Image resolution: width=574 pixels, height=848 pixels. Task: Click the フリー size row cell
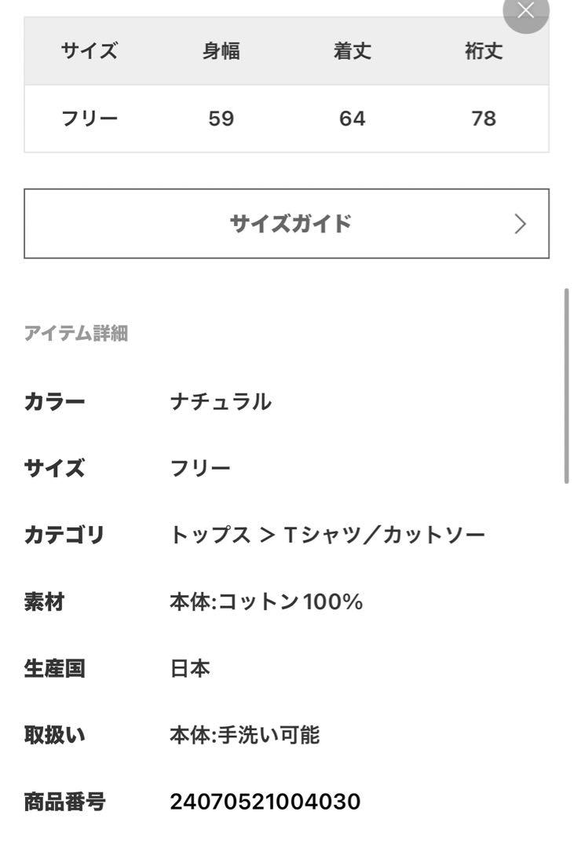click(x=90, y=118)
